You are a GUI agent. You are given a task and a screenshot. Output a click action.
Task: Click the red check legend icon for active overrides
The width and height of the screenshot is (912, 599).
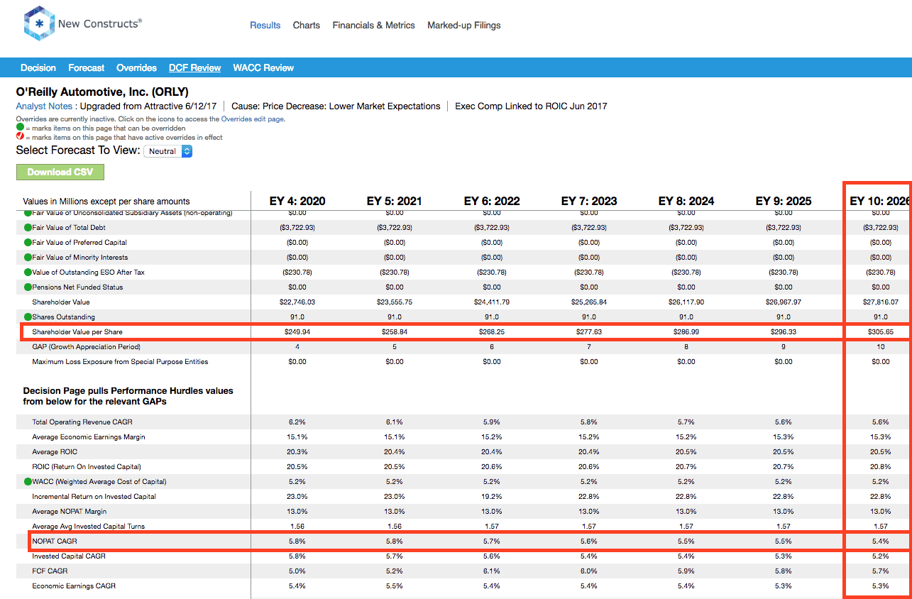pos(20,137)
